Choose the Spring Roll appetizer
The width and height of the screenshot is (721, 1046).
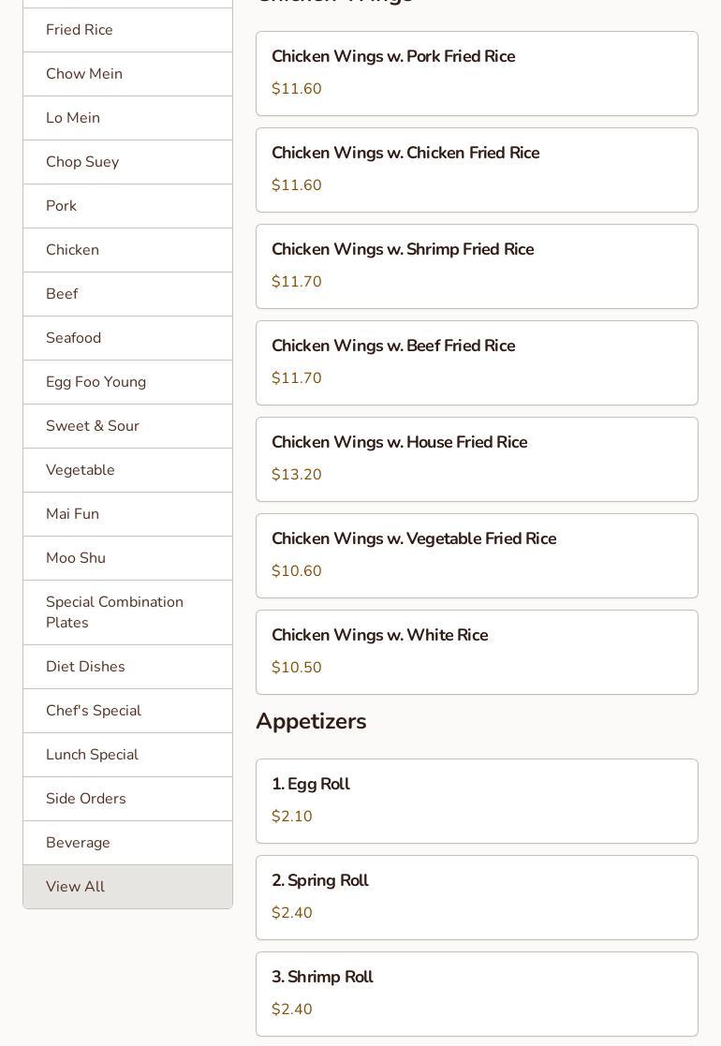(x=477, y=897)
